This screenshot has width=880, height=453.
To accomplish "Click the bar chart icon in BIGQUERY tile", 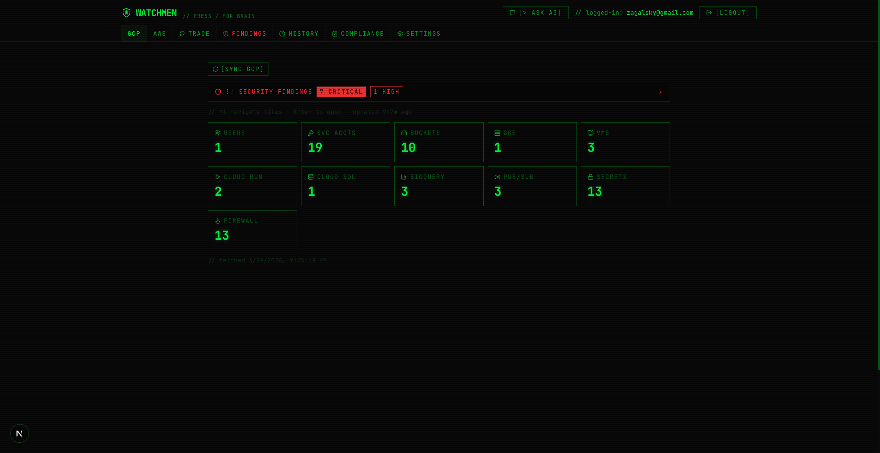I will (404, 177).
